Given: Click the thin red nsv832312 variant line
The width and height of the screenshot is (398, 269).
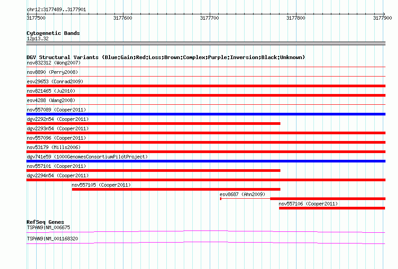Looking at the screenshot, I should pyautogui.click(x=206, y=67).
